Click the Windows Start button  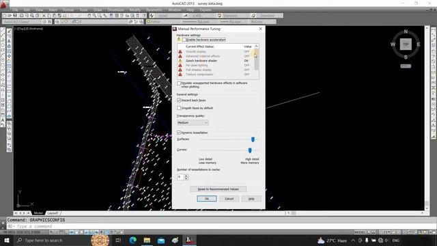[x=6, y=240]
